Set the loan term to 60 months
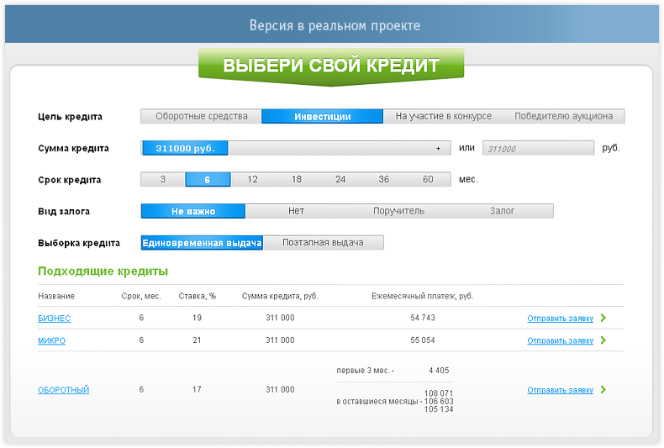The width and height of the screenshot is (664, 448). tap(428, 180)
